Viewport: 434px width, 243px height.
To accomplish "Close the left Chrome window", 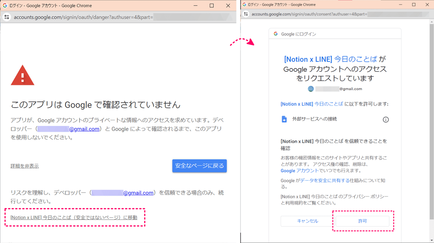I will point(228,6).
